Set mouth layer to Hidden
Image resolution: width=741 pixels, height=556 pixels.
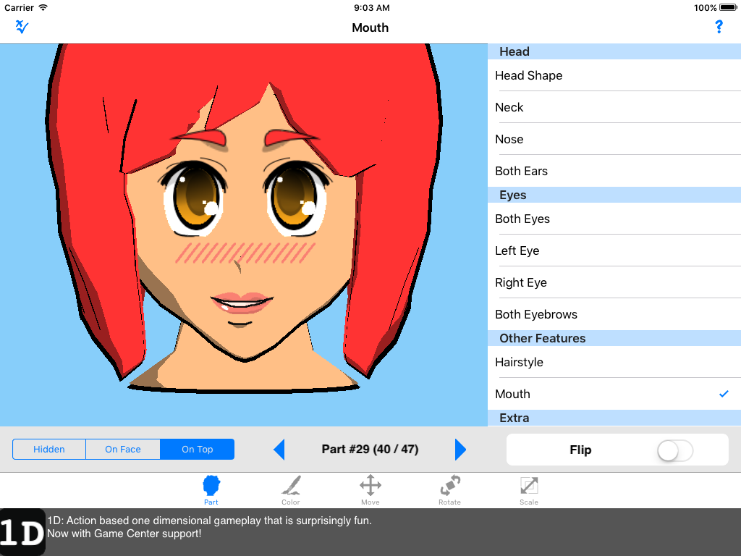coord(49,450)
